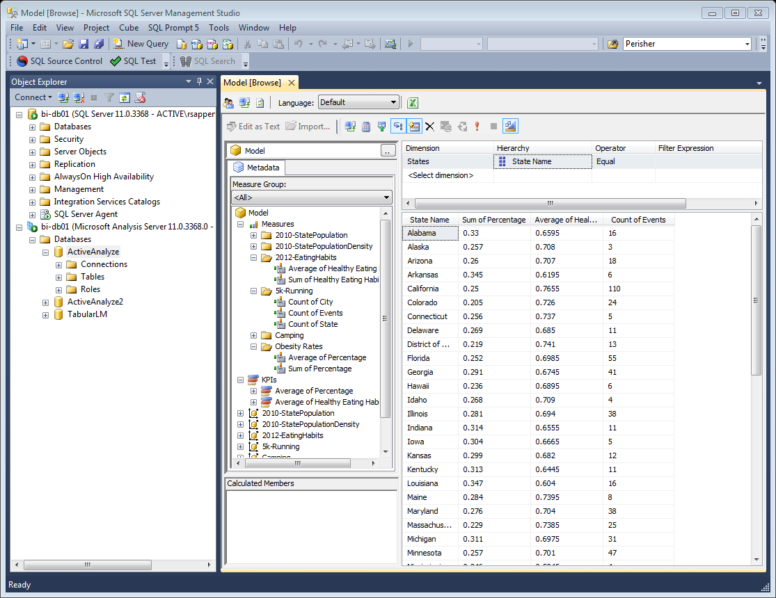Click the Analyze in Excel icon
Screen dimensions: 776x598
click(x=412, y=103)
